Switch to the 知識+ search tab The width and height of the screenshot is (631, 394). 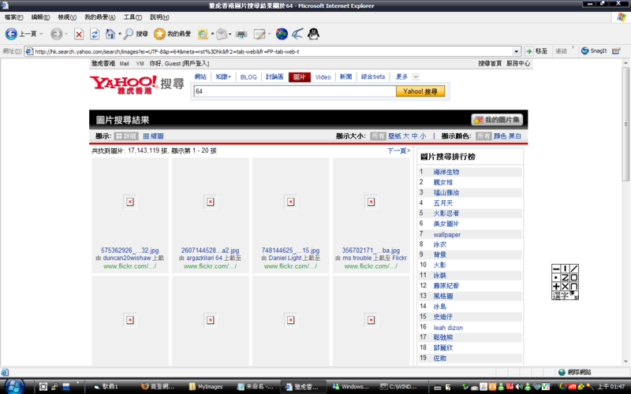(x=223, y=76)
